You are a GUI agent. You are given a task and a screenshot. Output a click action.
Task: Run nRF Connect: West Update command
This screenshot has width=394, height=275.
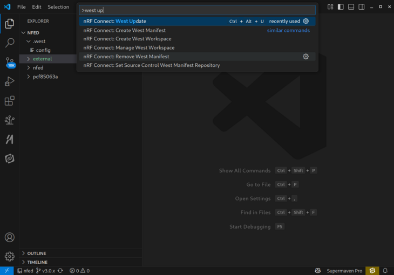tap(197, 21)
